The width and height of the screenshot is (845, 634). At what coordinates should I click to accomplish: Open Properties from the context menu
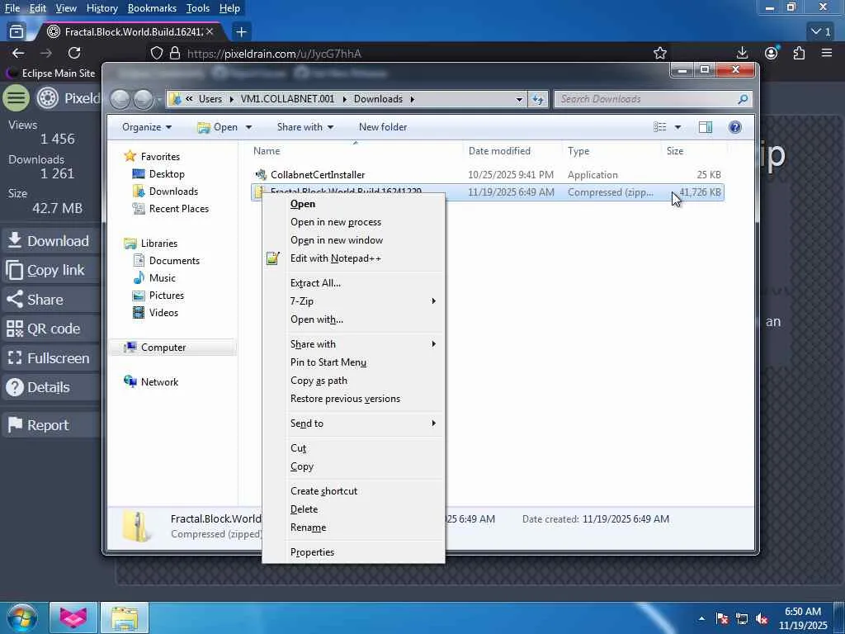(x=312, y=552)
